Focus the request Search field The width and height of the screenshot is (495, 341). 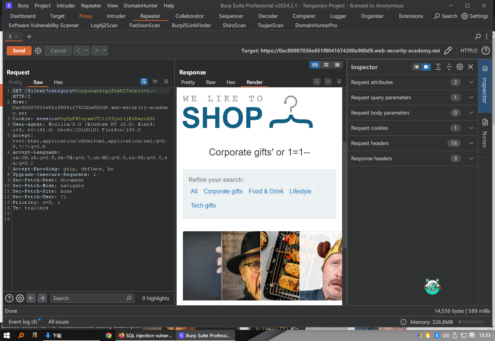point(92,298)
